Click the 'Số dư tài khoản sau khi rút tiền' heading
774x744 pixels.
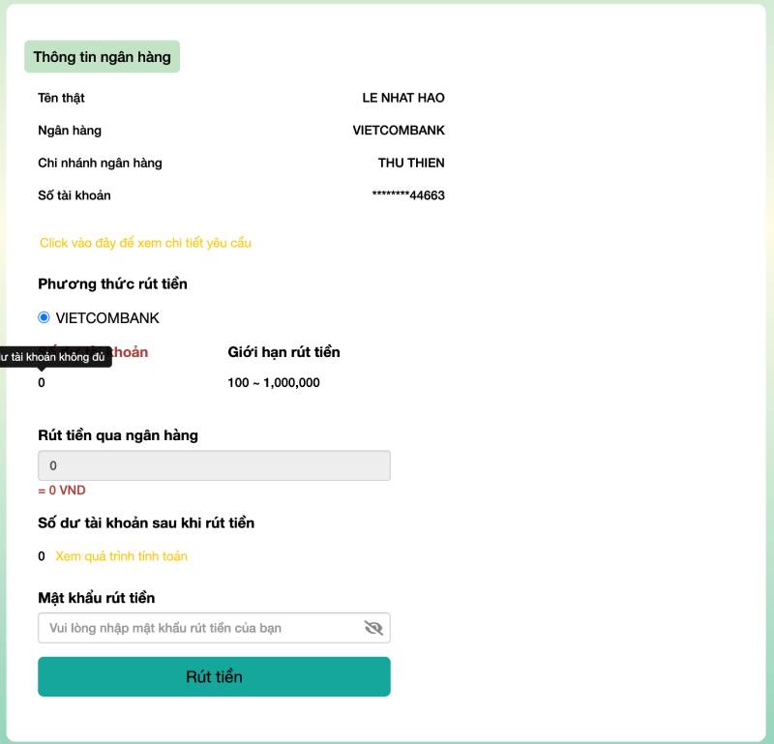pos(146,523)
